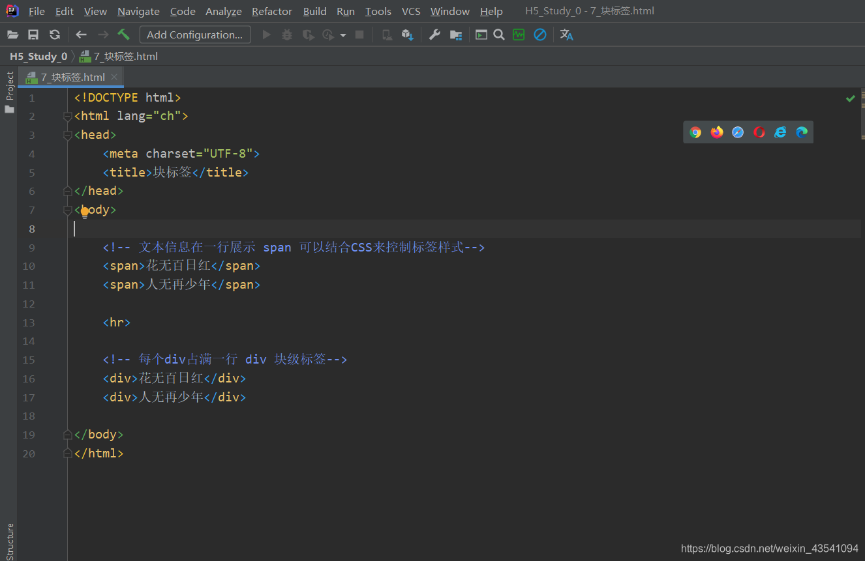
Task: Open the arrow dropdown next to the profiler icon
Action: pos(343,35)
